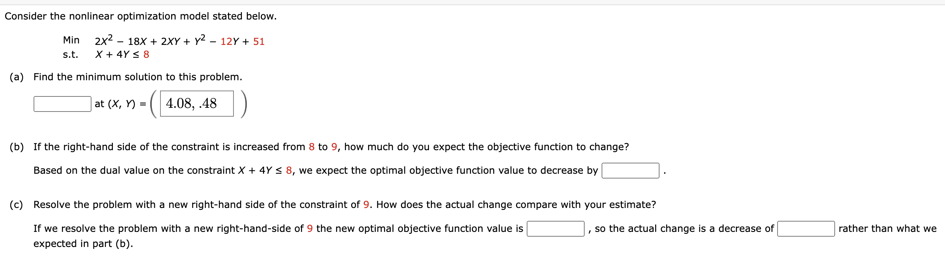This screenshot has width=945, height=265.
Task: Select the (X, Y) field containing 4.08, .48
Action: (x=197, y=103)
